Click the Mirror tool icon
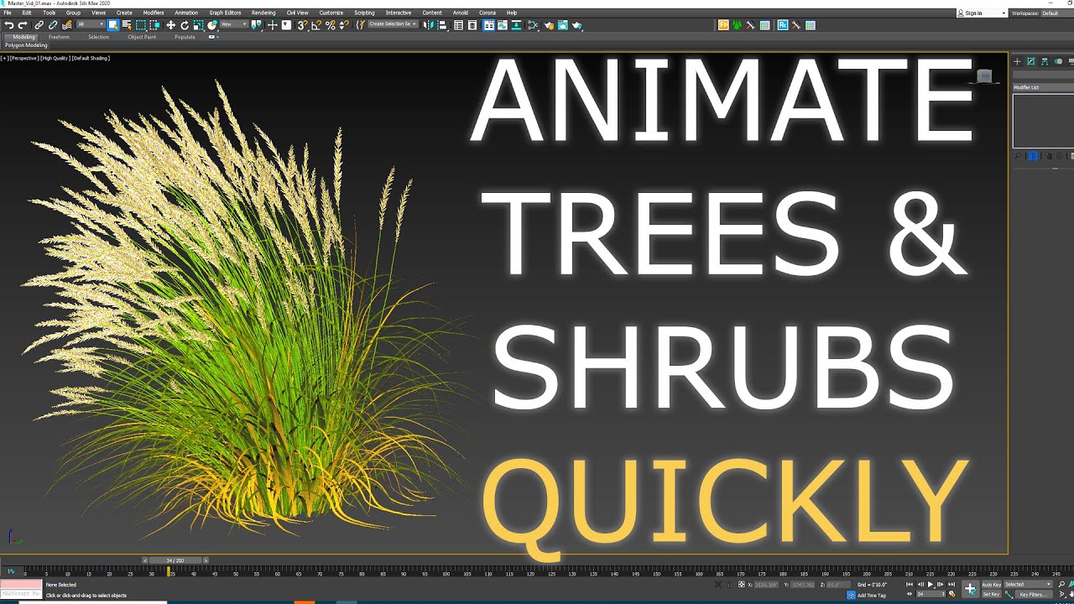The width and height of the screenshot is (1074, 604). pos(428,25)
